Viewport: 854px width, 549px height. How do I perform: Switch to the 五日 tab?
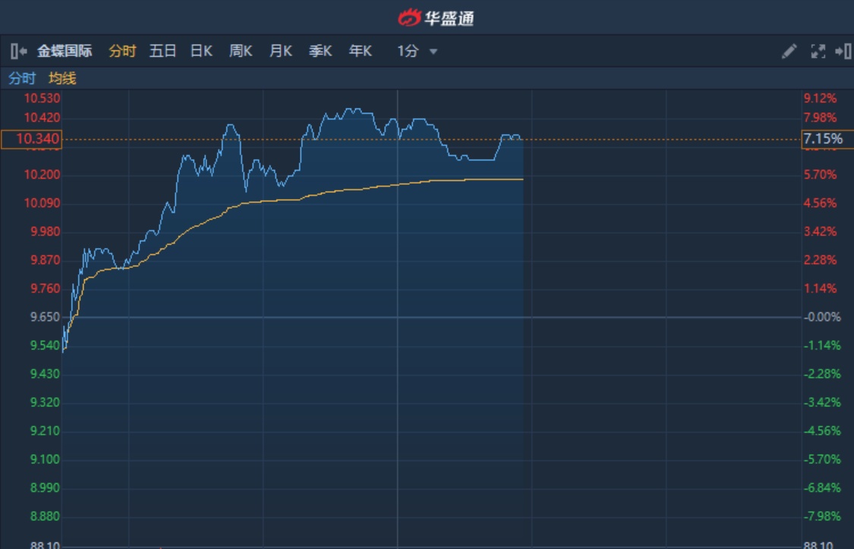[x=162, y=52]
